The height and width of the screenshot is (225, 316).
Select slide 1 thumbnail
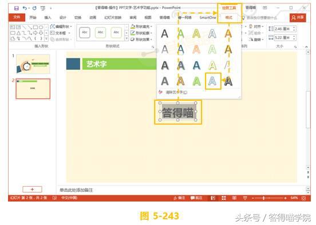click(x=33, y=64)
